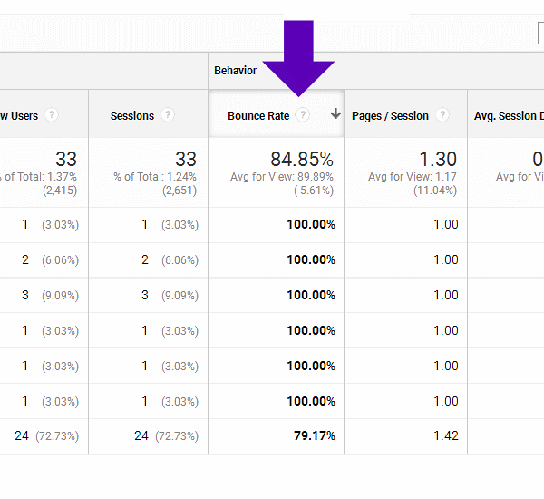This screenshot has width=544, height=499.
Task: Sort by Pages / Session column label
Action: click(390, 116)
